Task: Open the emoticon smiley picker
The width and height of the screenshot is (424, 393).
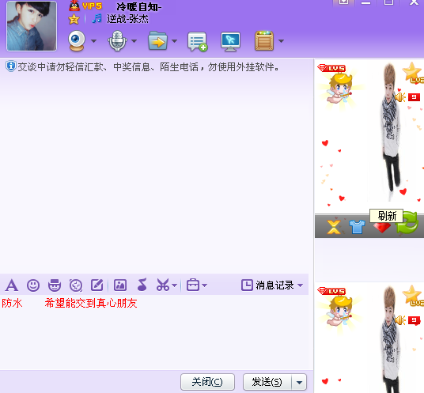Action: point(33,285)
